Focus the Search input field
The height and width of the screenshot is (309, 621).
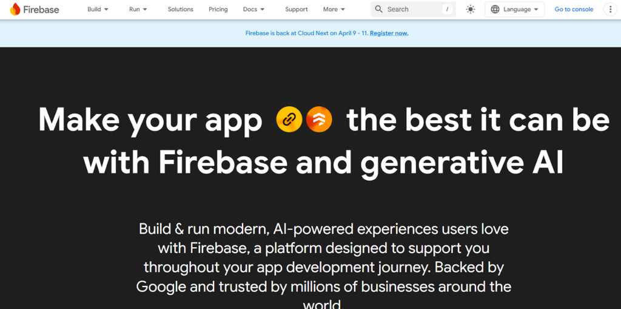(x=413, y=9)
